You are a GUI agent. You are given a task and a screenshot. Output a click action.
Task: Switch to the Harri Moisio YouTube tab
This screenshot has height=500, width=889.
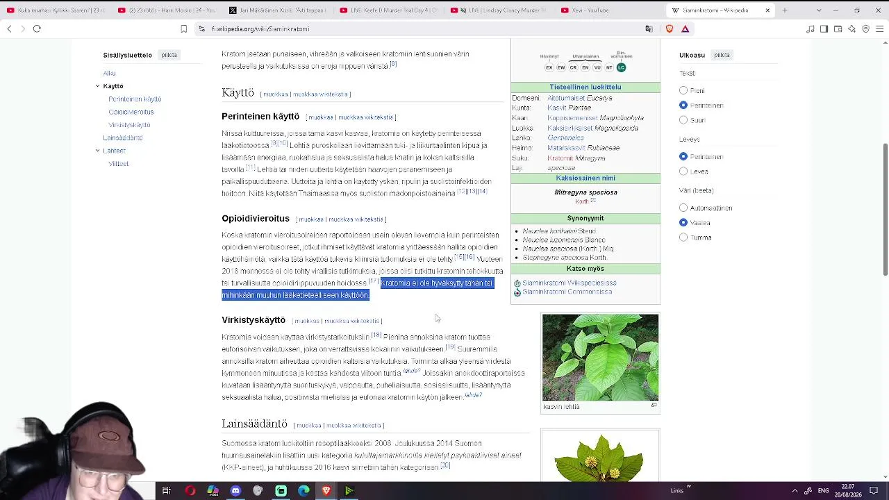[166, 10]
